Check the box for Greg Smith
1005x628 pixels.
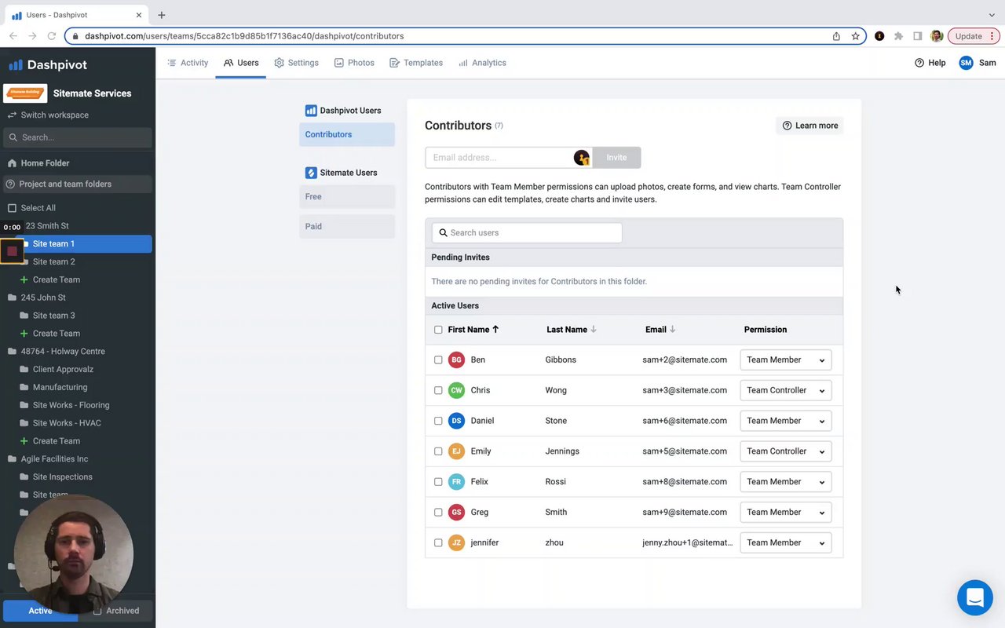pyautogui.click(x=438, y=512)
